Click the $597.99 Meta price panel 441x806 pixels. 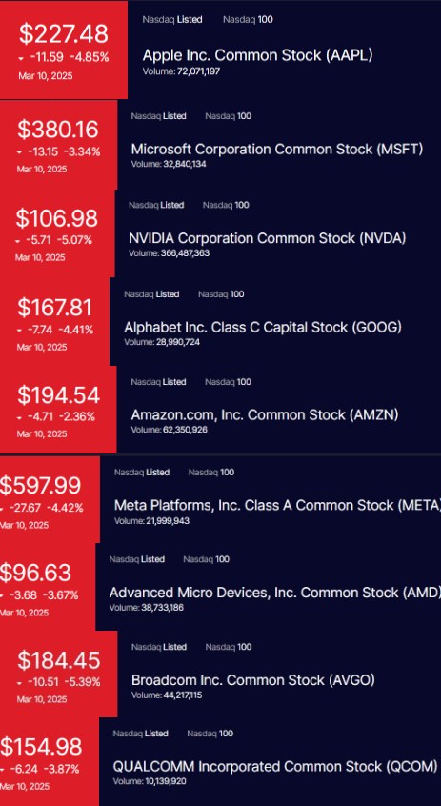click(x=50, y=499)
